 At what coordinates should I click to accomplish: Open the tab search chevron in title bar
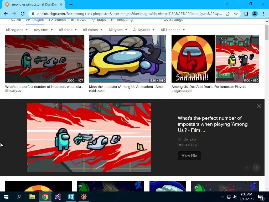tap(227, 4)
